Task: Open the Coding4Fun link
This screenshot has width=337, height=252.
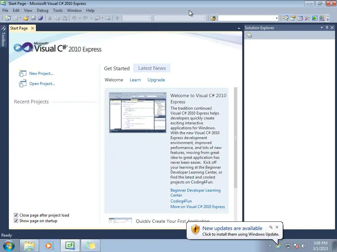Action: pos(181,201)
